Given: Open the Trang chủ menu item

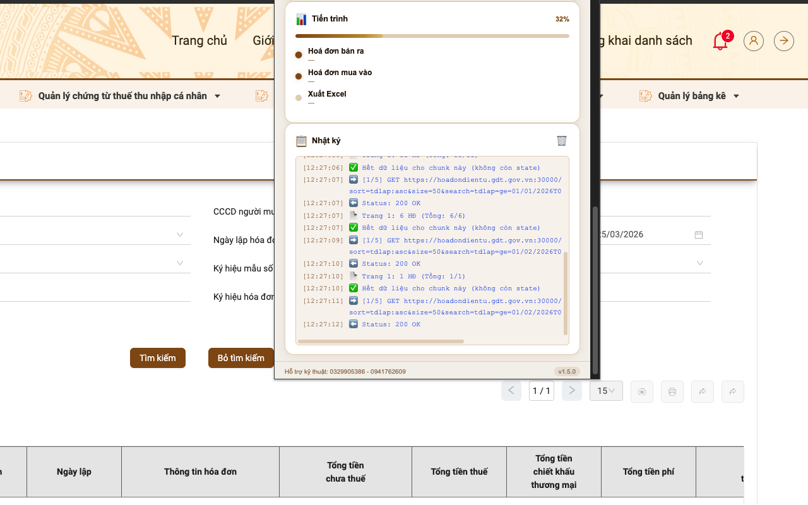Looking at the screenshot, I should (x=199, y=41).
